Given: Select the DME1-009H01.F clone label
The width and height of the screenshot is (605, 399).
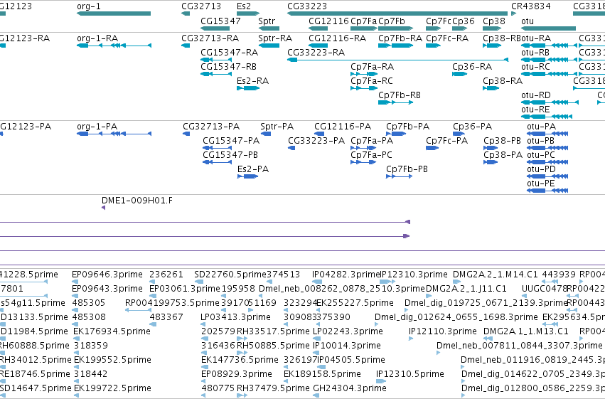Looking at the screenshot, I should pos(137,201).
